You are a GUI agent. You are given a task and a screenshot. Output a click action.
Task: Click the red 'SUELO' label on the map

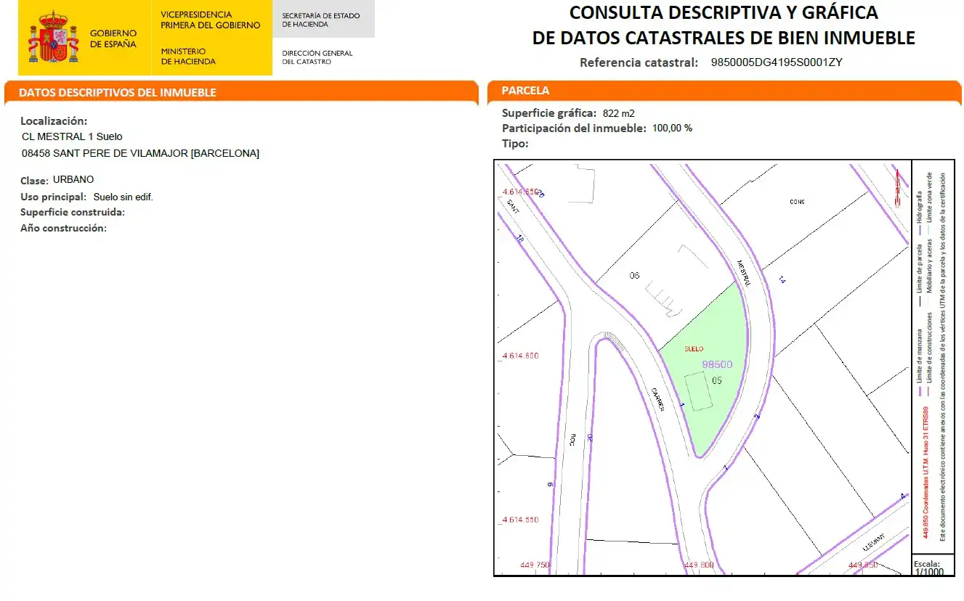coord(694,349)
